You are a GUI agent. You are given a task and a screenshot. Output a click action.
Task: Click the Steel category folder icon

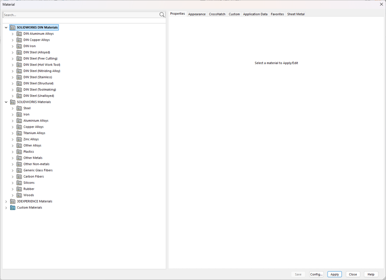click(19, 108)
